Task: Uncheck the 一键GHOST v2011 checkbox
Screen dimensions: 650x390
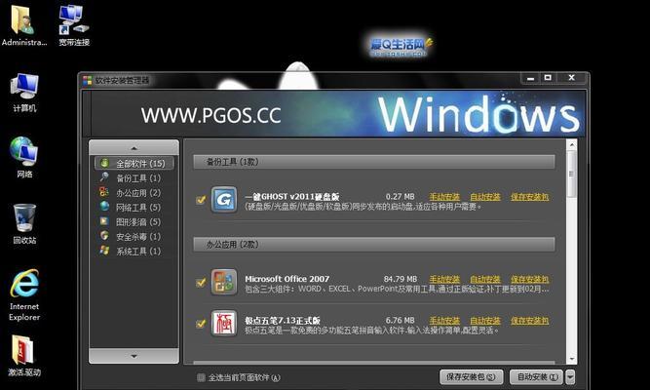Action: tap(201, 200)
